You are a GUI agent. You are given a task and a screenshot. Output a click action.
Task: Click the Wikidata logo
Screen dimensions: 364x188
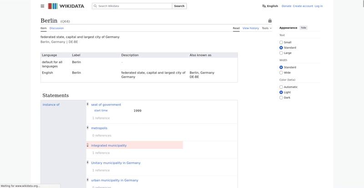tap(66, 6)
